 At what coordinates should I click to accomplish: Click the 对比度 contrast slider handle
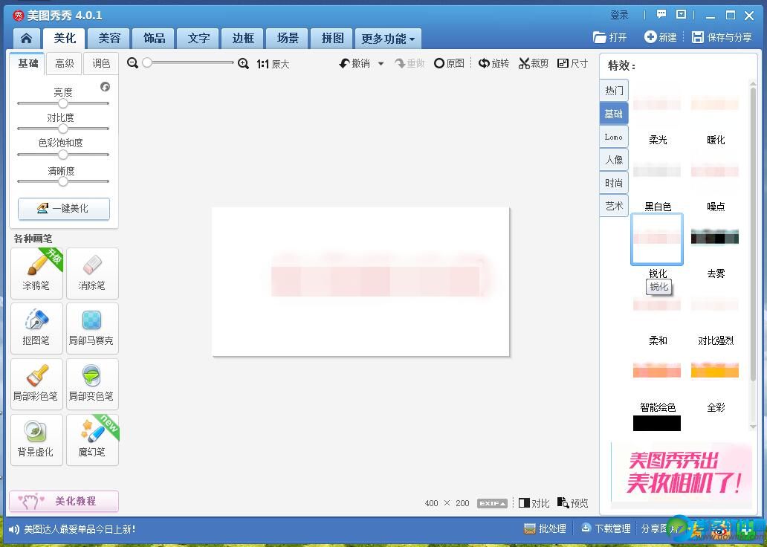tap(62, 129)
